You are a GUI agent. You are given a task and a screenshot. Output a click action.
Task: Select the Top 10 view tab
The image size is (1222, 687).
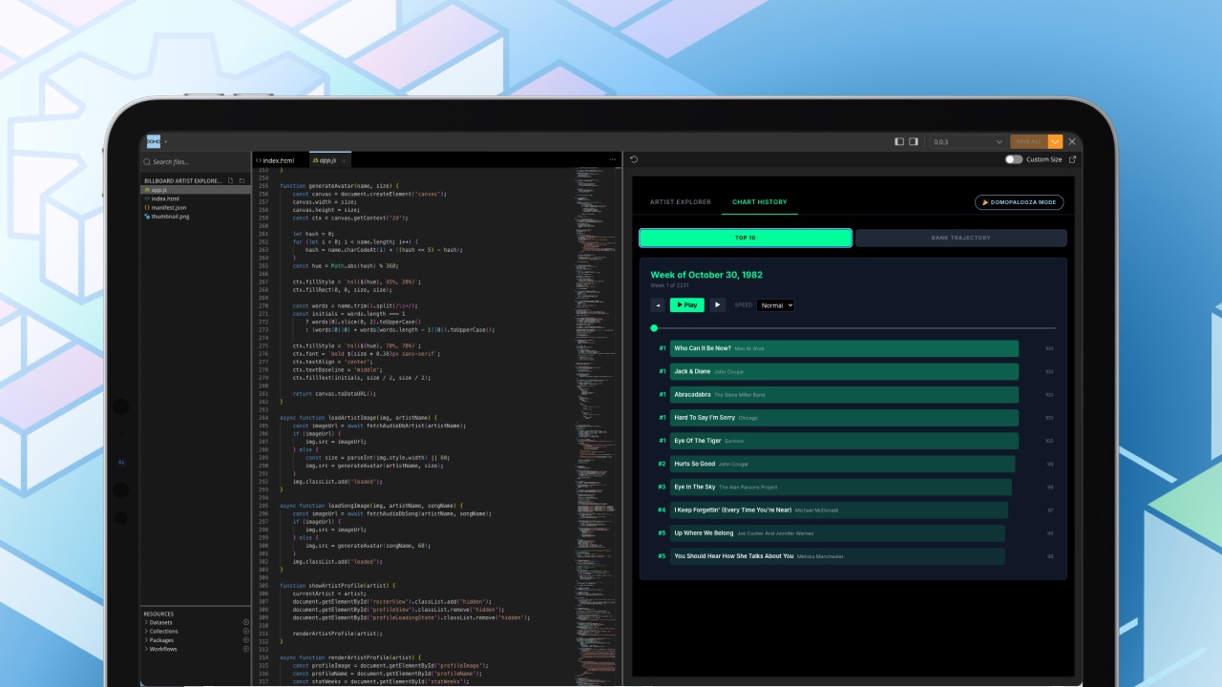746,238
